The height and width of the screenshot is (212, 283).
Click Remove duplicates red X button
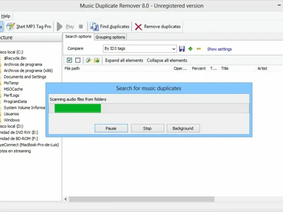pyautogui.click(x=158, y=26)
